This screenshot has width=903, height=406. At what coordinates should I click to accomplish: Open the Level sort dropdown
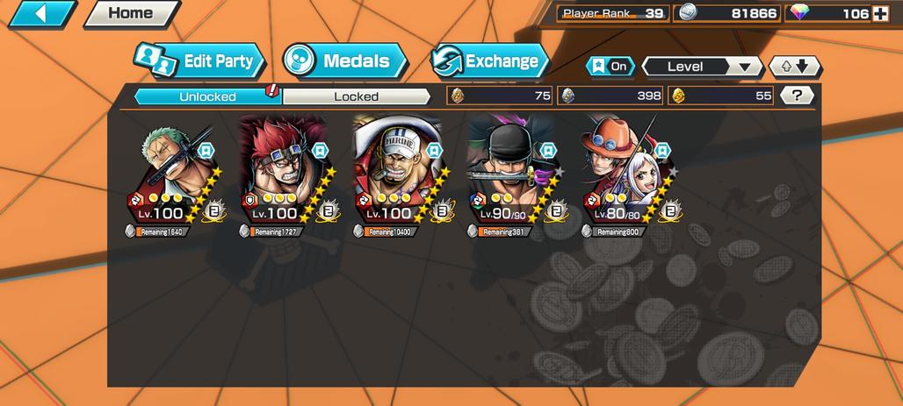(702, 67)
